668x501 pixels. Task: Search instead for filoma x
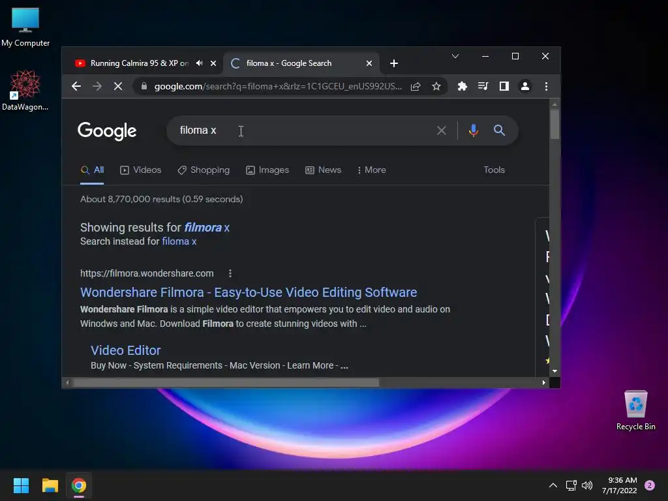point(179,241)
